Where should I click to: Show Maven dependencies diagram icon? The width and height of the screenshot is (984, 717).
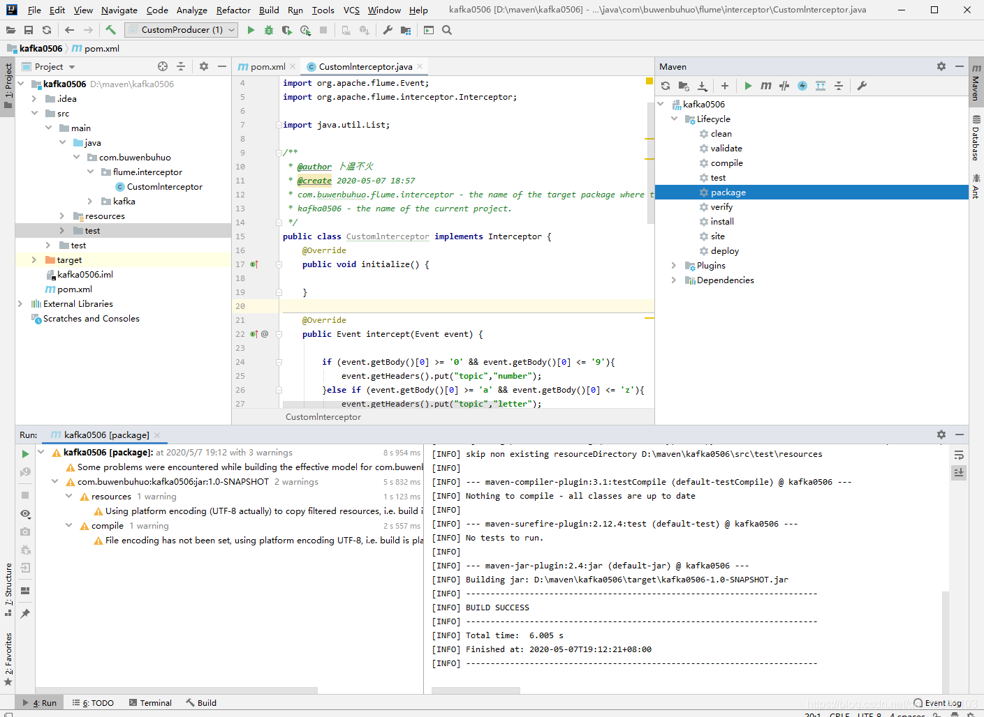[821, 86]
